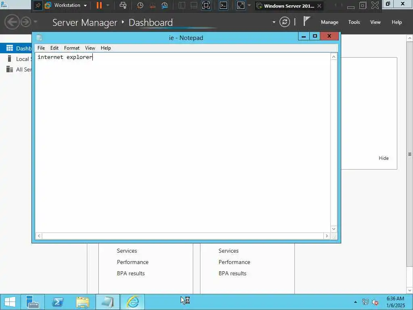Open the VMware console view icon
Image resolution: width=413 pixels, height=310 pixels.
point(223,6)
